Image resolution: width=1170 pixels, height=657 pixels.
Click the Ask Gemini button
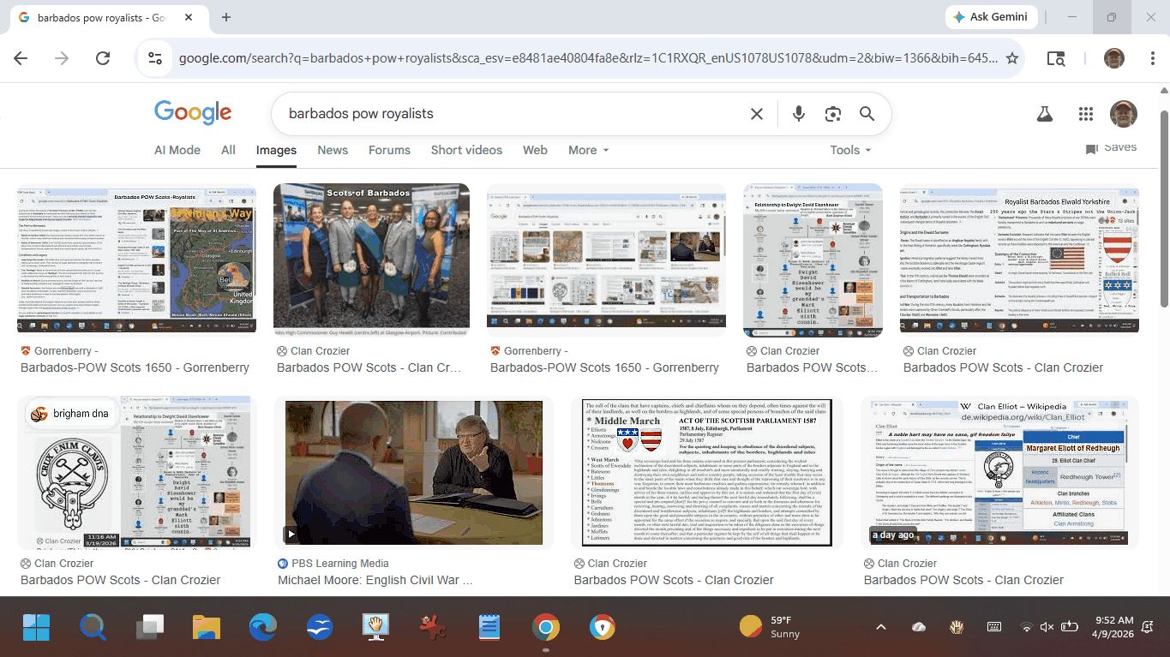pos(992,17)
